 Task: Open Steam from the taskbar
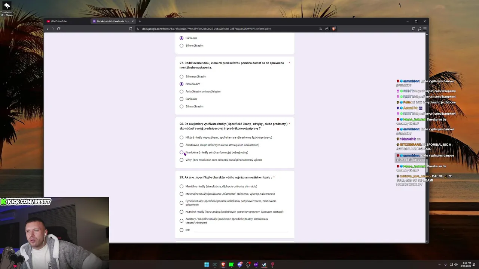coord(264,265)
